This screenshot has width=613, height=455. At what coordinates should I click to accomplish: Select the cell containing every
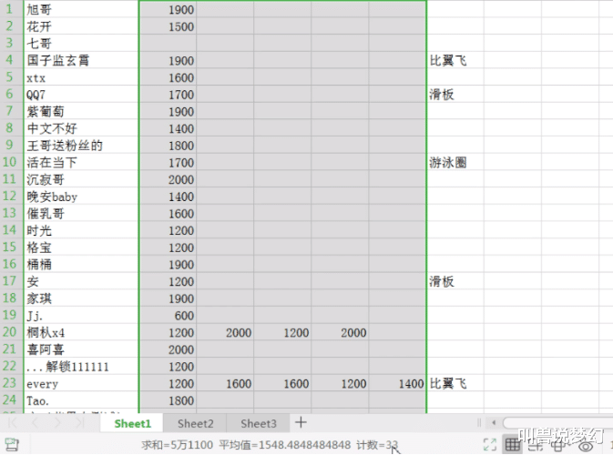[x=81, y=383]
